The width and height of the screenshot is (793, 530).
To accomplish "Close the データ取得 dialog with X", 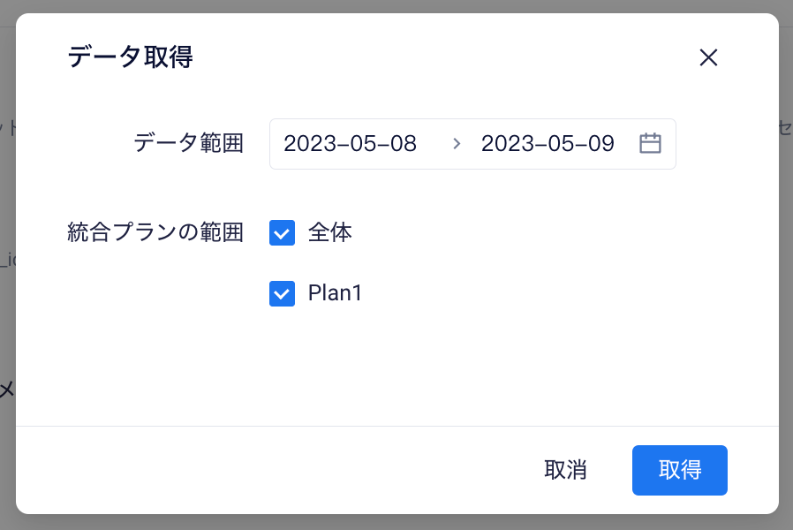I will [708, 58].
